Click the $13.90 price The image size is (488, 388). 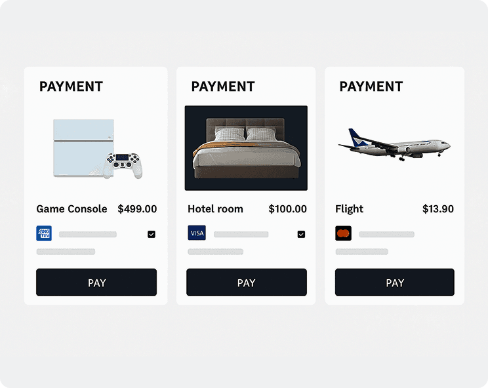(x=437, y=209)
